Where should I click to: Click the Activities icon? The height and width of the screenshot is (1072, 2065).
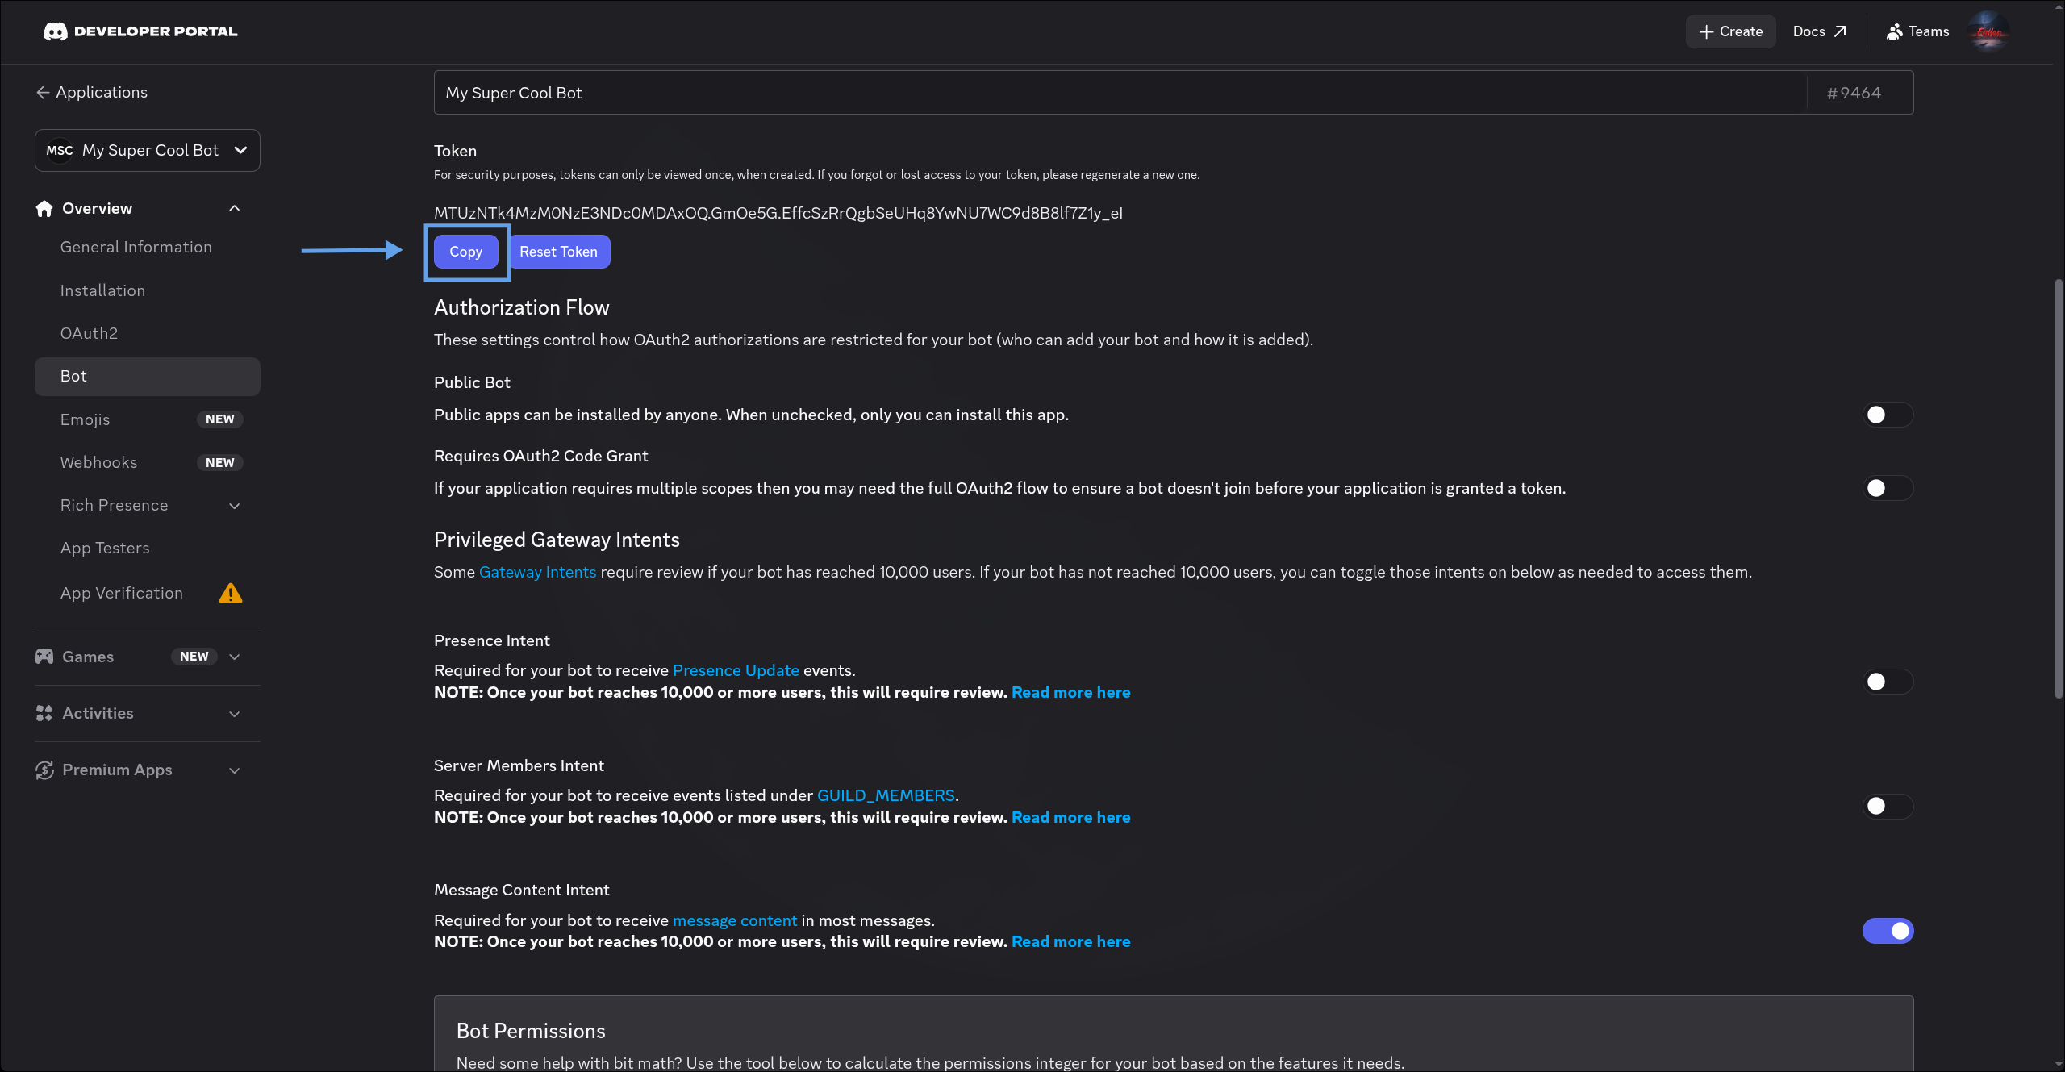click(44, 713)
